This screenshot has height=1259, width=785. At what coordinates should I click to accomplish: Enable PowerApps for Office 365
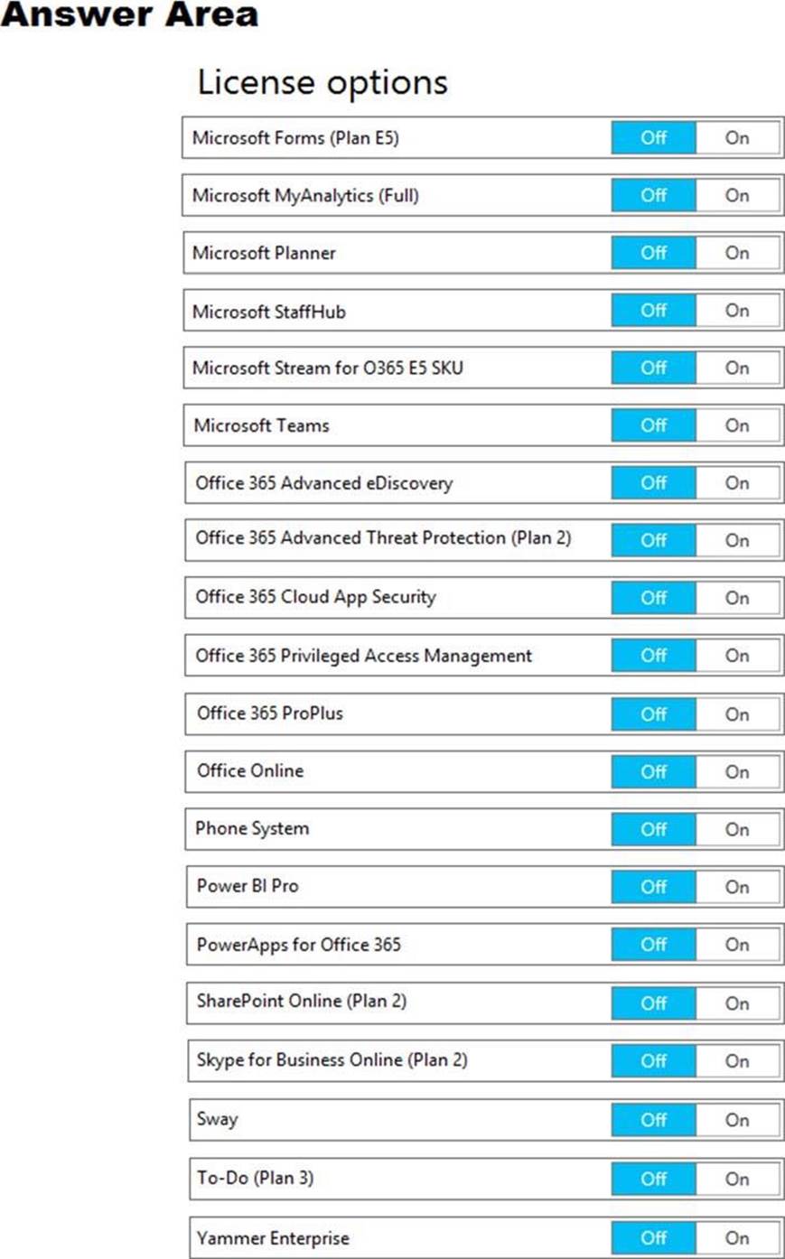tap(737, 945)
